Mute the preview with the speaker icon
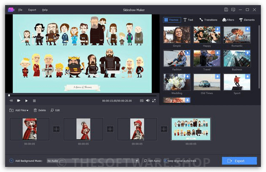Viewport: 266px width, 172px height. point(148,101)
